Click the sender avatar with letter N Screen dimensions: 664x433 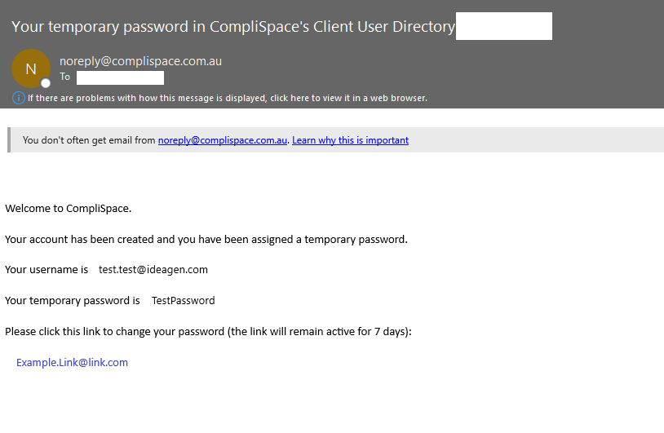[31, 69]
